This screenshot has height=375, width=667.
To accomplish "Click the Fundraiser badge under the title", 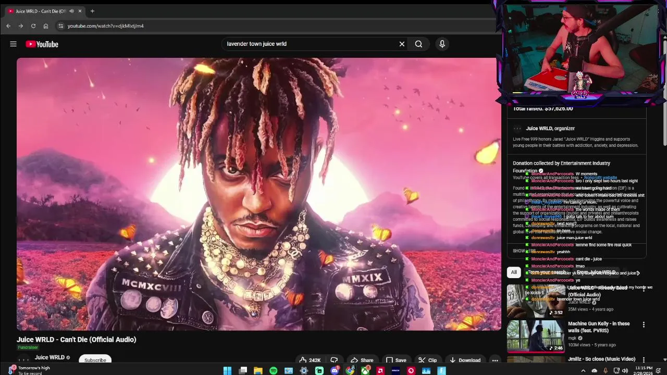I will [28, 347].
